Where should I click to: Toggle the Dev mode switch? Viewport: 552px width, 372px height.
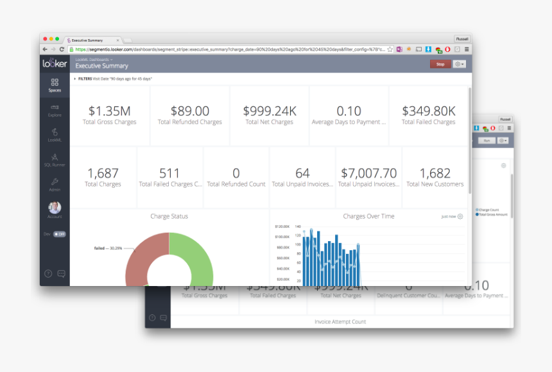click(59, 234)
